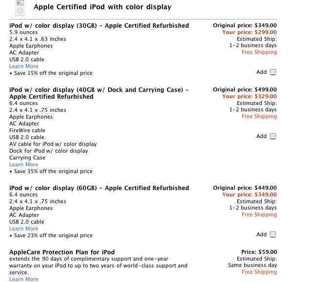Check the Add box for the 30GB iPod
The width and height of the screenshot is (309, 282).
[273, 72]
